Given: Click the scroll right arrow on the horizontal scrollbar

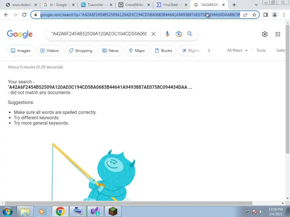Looking at the screenshot, I should coord(283,203).
